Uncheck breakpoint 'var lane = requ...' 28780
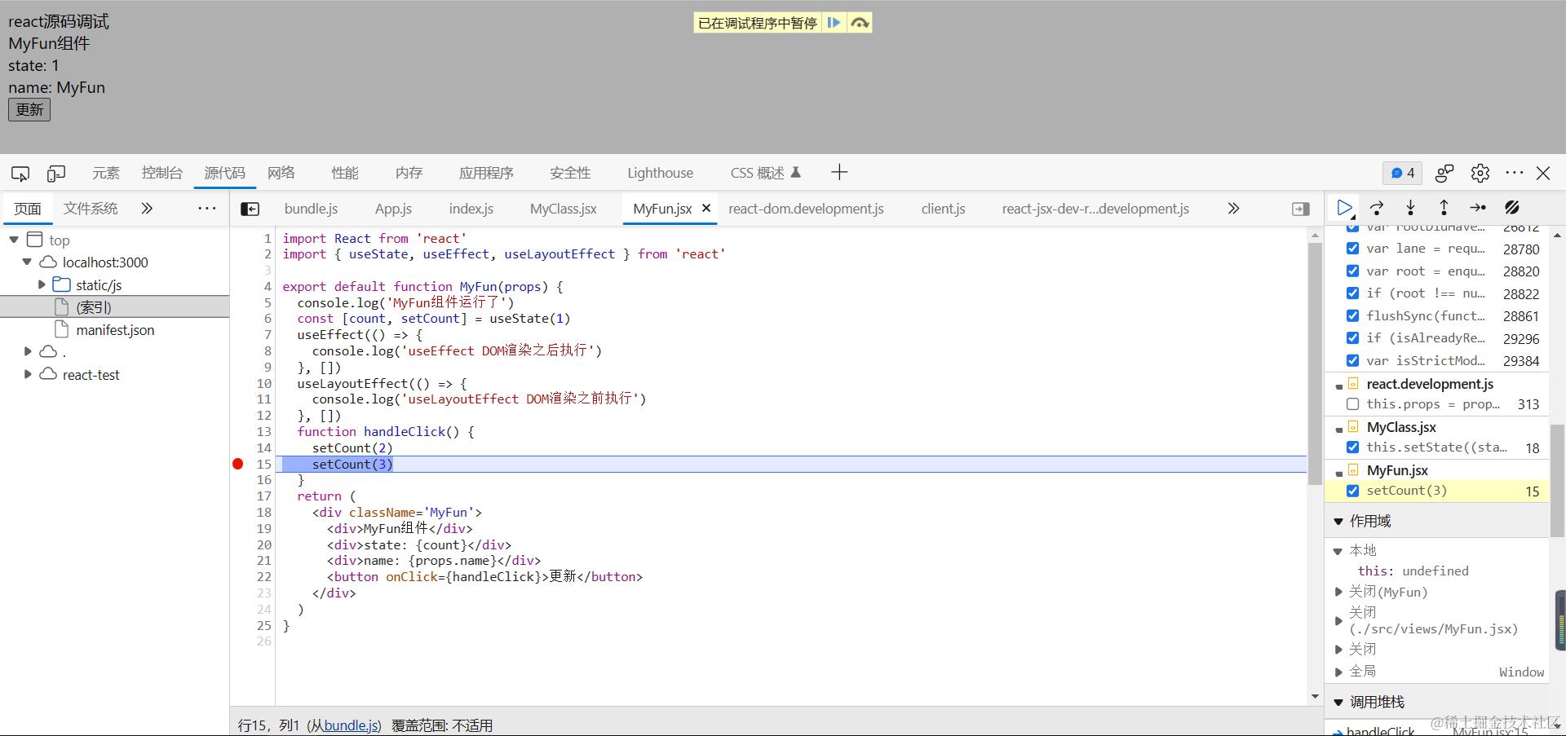This screenshot has width=1566, height=736. (x=1352, y=249)
